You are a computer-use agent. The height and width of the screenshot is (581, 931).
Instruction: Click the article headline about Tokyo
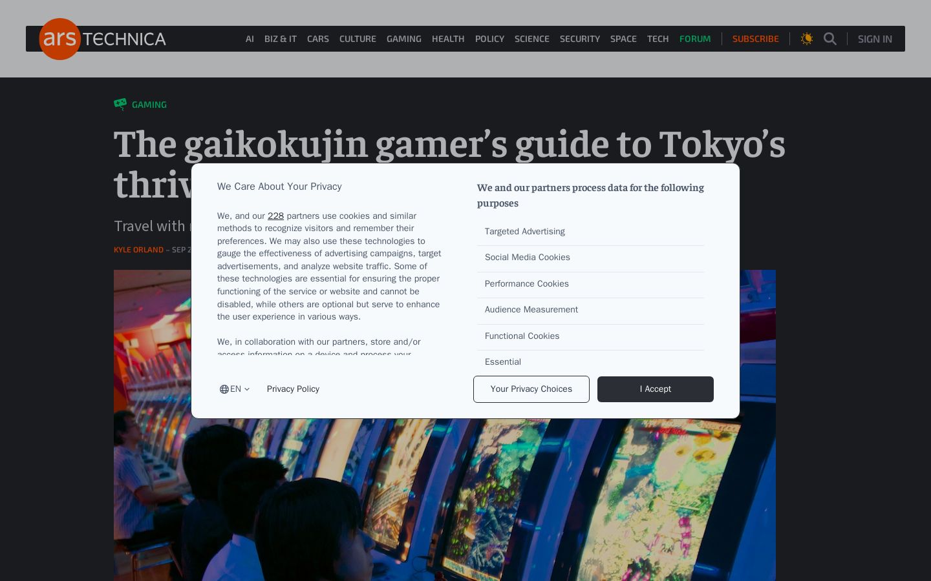[449, 164]
